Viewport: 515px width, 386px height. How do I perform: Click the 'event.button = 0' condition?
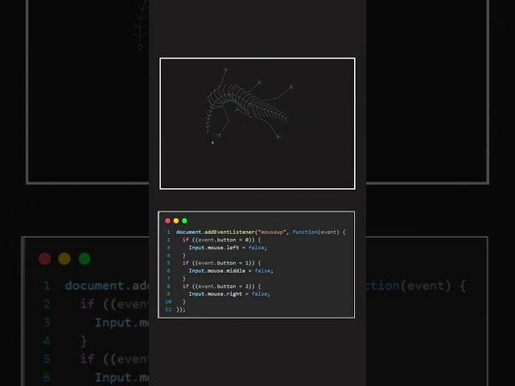point(224,240)
